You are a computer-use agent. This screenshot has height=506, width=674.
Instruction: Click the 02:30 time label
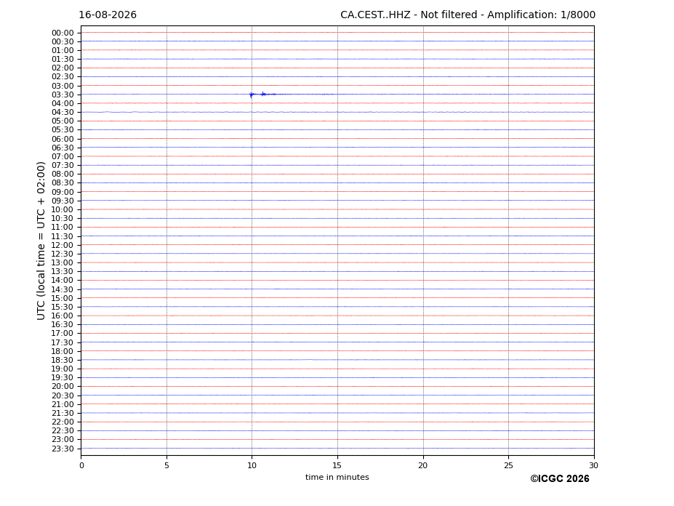pos(63,76)
